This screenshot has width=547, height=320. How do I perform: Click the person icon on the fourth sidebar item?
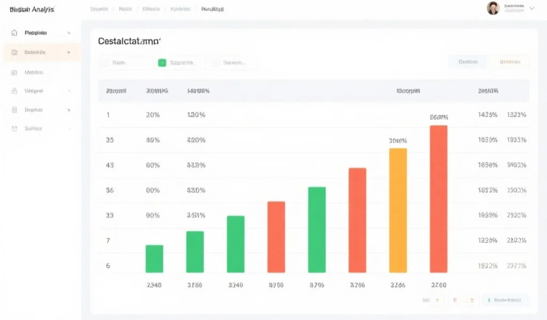14,91
